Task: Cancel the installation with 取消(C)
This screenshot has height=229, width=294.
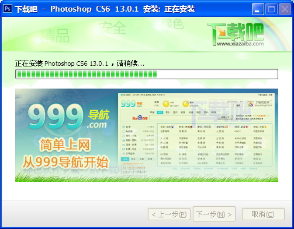Action: pyautogui.click(x=263, y=214)
